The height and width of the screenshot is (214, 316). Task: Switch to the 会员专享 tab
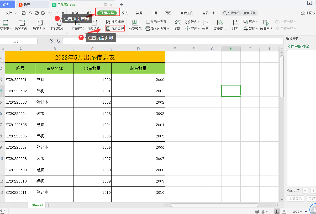[209, 13]
